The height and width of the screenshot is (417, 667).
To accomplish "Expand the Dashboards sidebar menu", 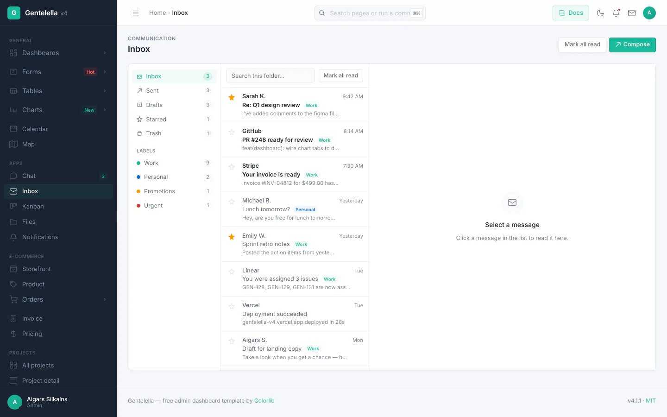I will tap(58, 53).
